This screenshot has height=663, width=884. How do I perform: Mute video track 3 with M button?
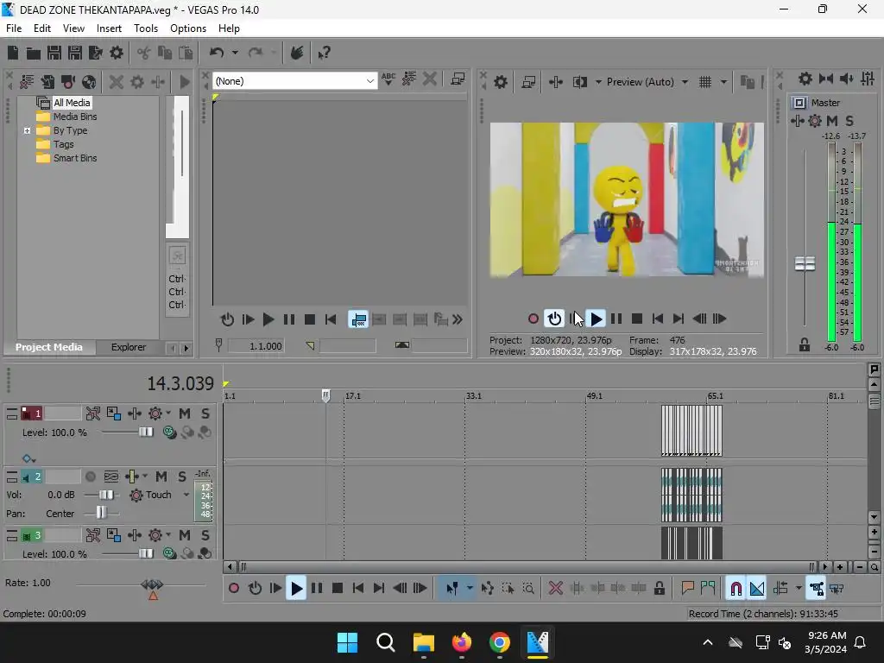185,535
